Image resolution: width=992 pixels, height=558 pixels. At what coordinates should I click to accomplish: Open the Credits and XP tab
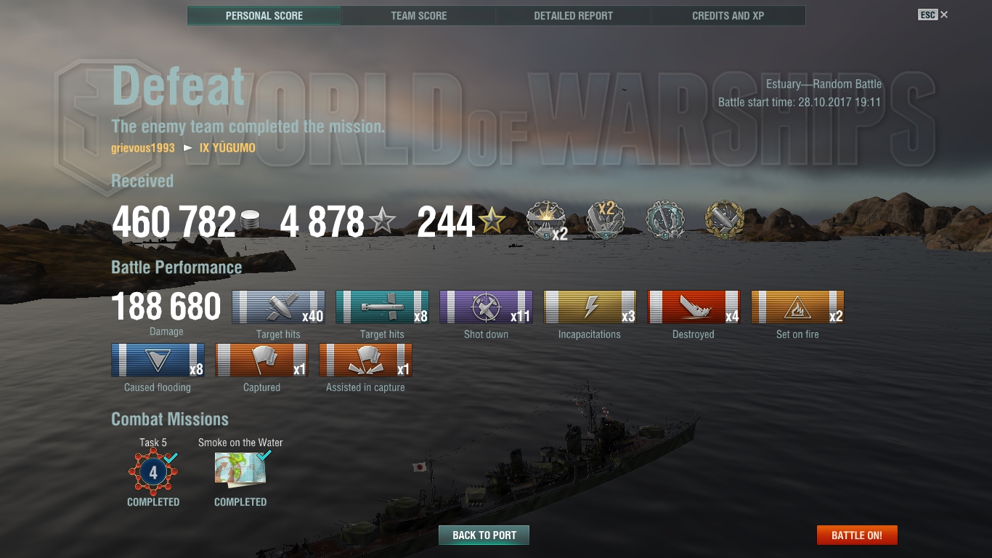(728, 15)
